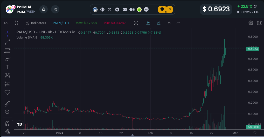Image resolution: width=264 pixels, height=137 pixels.
Task: Expand more links via three-dots icon
Action: click(x=146, y=10)
